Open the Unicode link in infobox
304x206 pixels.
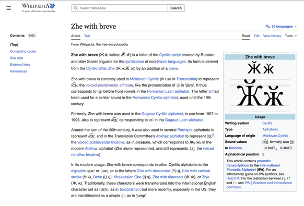click(x=236, y=148)
